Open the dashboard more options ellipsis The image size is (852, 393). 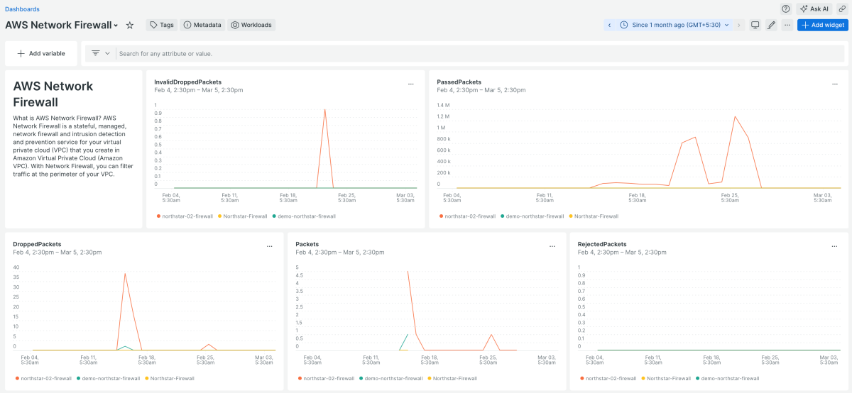(787, 25)
